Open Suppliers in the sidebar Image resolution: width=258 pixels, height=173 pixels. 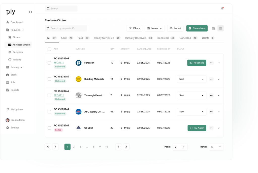(x=16, y=52)
